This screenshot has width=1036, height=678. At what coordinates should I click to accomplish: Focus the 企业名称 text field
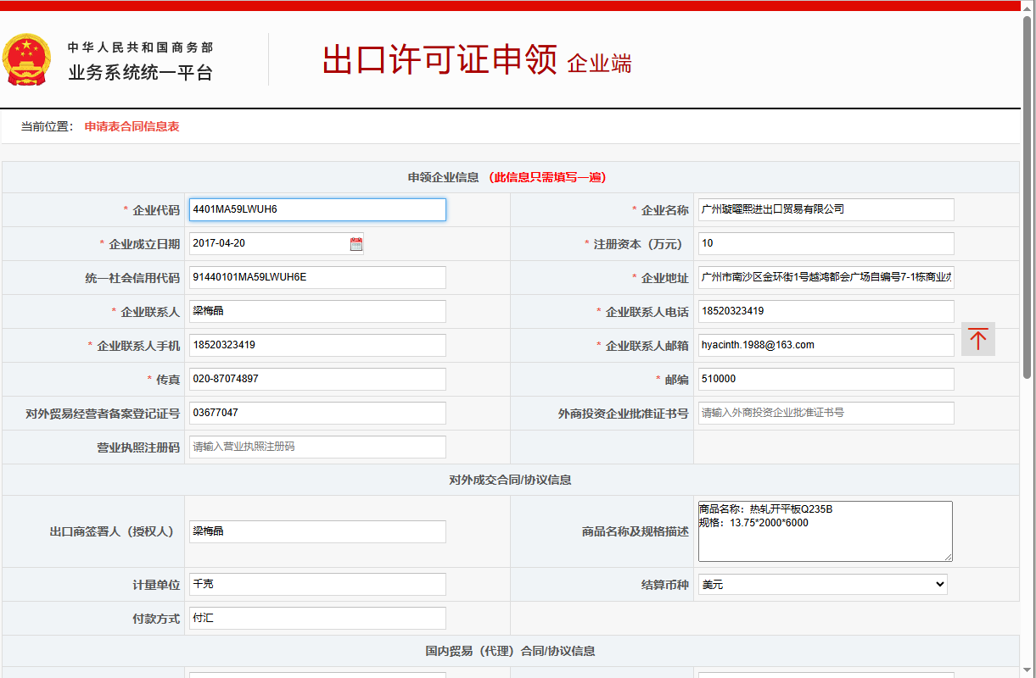(x=826, y=209)
